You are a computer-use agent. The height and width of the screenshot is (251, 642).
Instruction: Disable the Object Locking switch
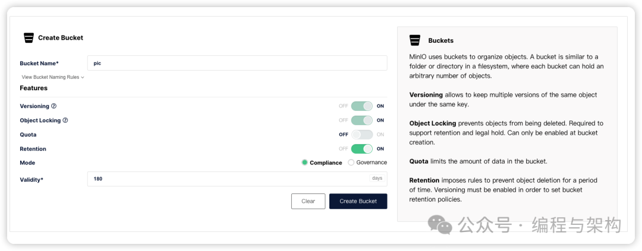click(x=361, y=120)
